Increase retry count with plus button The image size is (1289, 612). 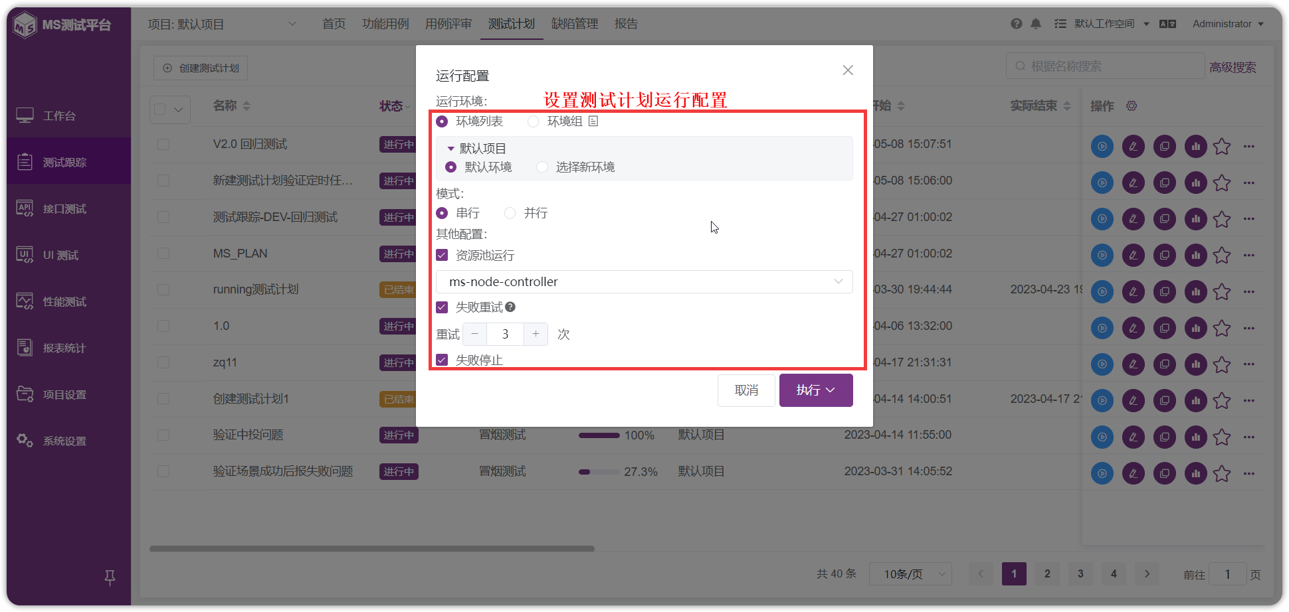click(x=536, y=334)
